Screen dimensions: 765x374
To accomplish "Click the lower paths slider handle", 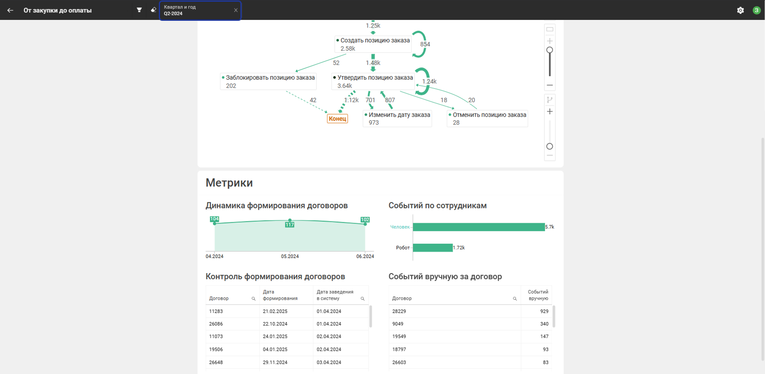I will click(550, 146).
